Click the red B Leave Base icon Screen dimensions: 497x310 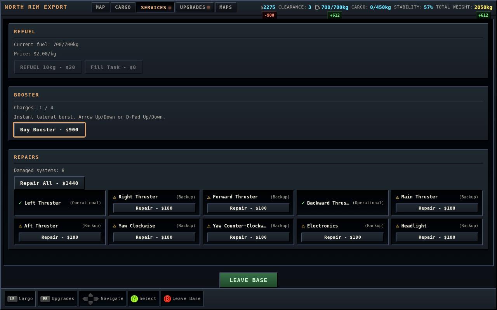(x=167, y=299)
